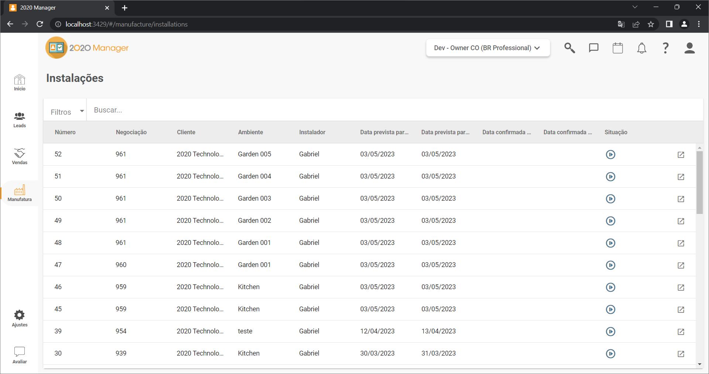Sort by Situação column header

[616, 132]
